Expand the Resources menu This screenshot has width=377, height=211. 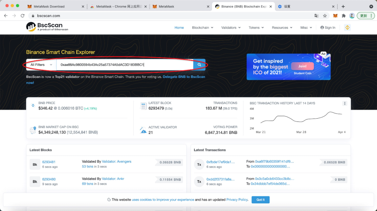tap(282, 28)
